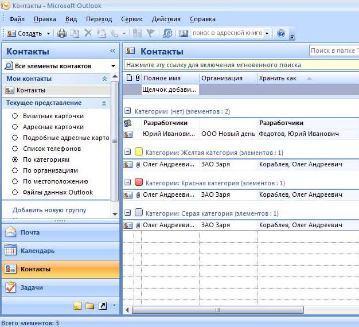Open the Справка menu
Viewport: 359px width, 327px height.
click(202, 19)
